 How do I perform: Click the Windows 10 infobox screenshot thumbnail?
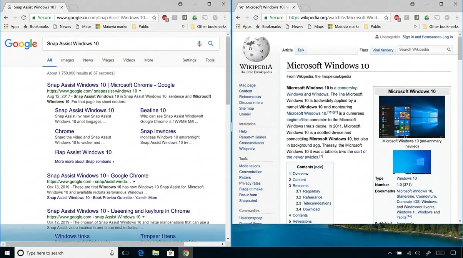tap(412, 117)
